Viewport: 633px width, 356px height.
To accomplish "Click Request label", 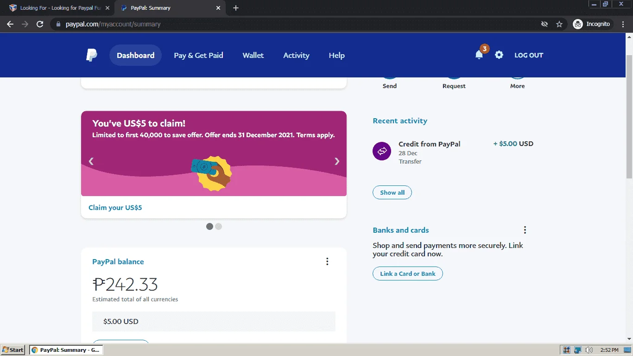I will [454, 86].
